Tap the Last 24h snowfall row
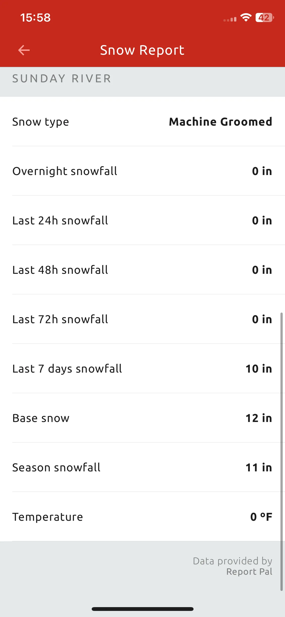Viewport: 285px width, 617px height. (142, 220)
